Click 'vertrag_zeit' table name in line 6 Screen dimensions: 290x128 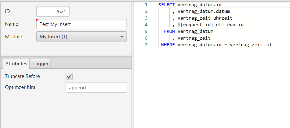(x=194, y=38)
